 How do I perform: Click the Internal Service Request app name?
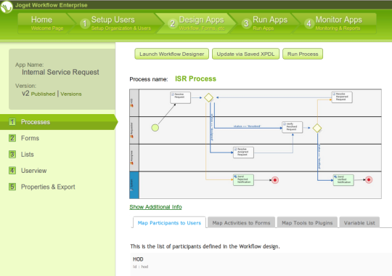pos(60,73)
